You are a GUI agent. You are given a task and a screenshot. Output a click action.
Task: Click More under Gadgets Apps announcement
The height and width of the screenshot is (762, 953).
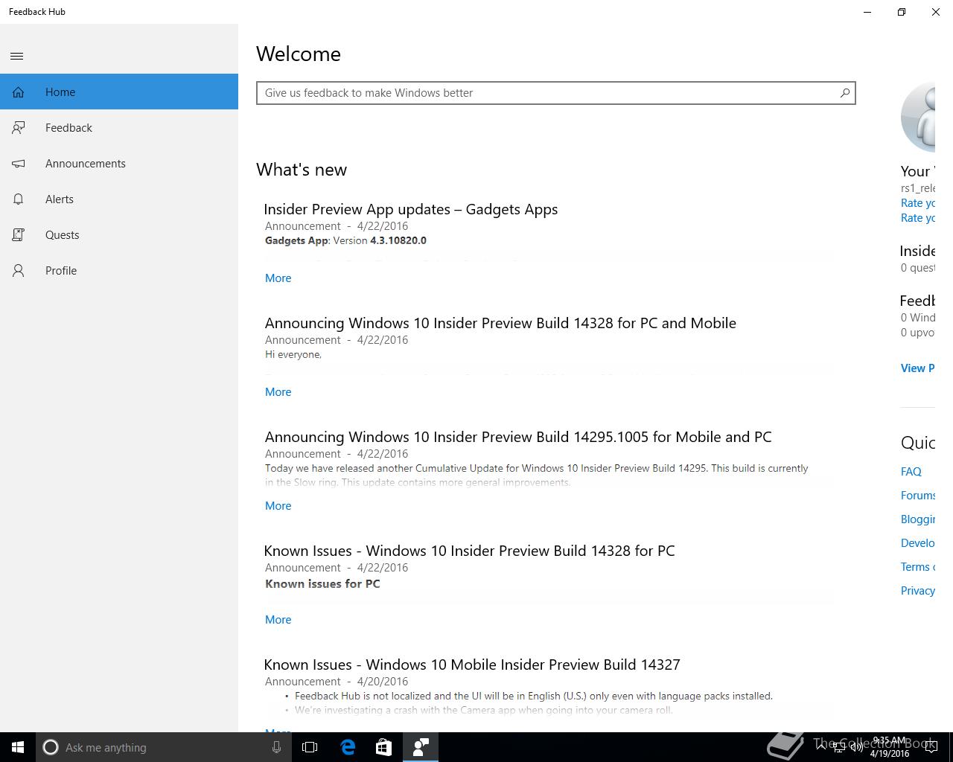[278, 278]
